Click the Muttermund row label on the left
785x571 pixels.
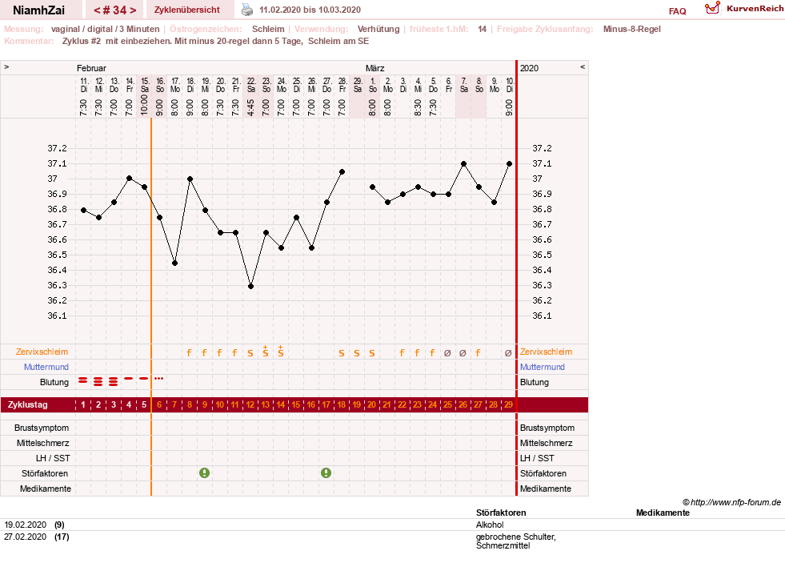pos(46,367)
